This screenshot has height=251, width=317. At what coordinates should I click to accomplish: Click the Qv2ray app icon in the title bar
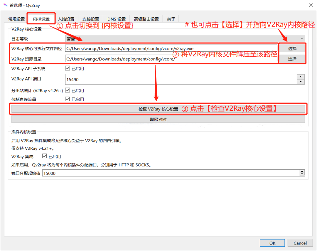tap(5, 5)
